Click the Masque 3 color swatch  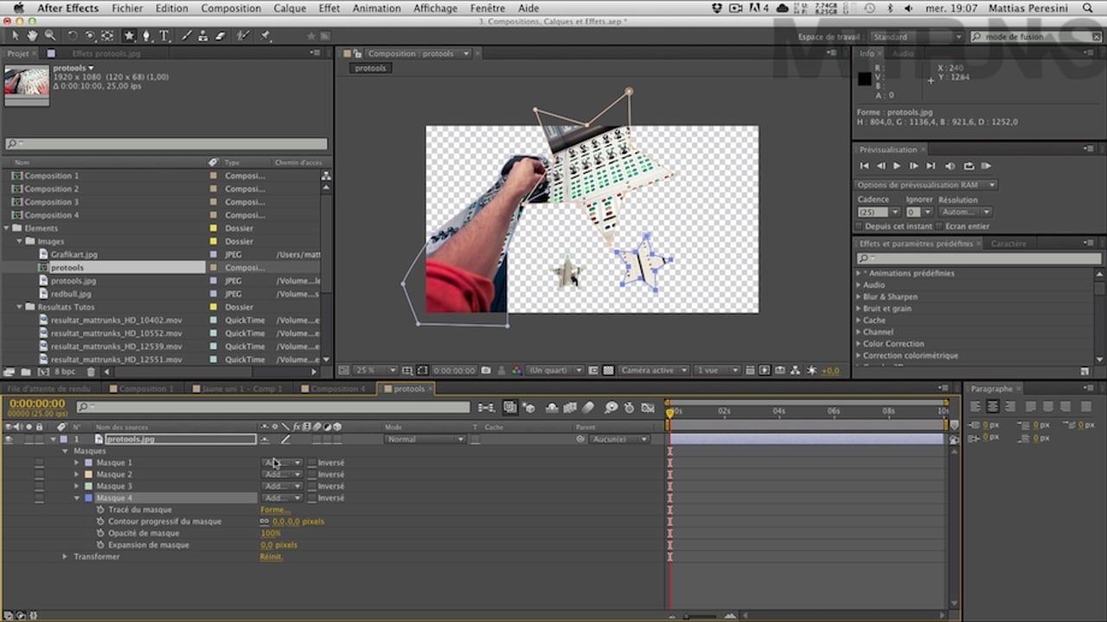pos(88,486)
